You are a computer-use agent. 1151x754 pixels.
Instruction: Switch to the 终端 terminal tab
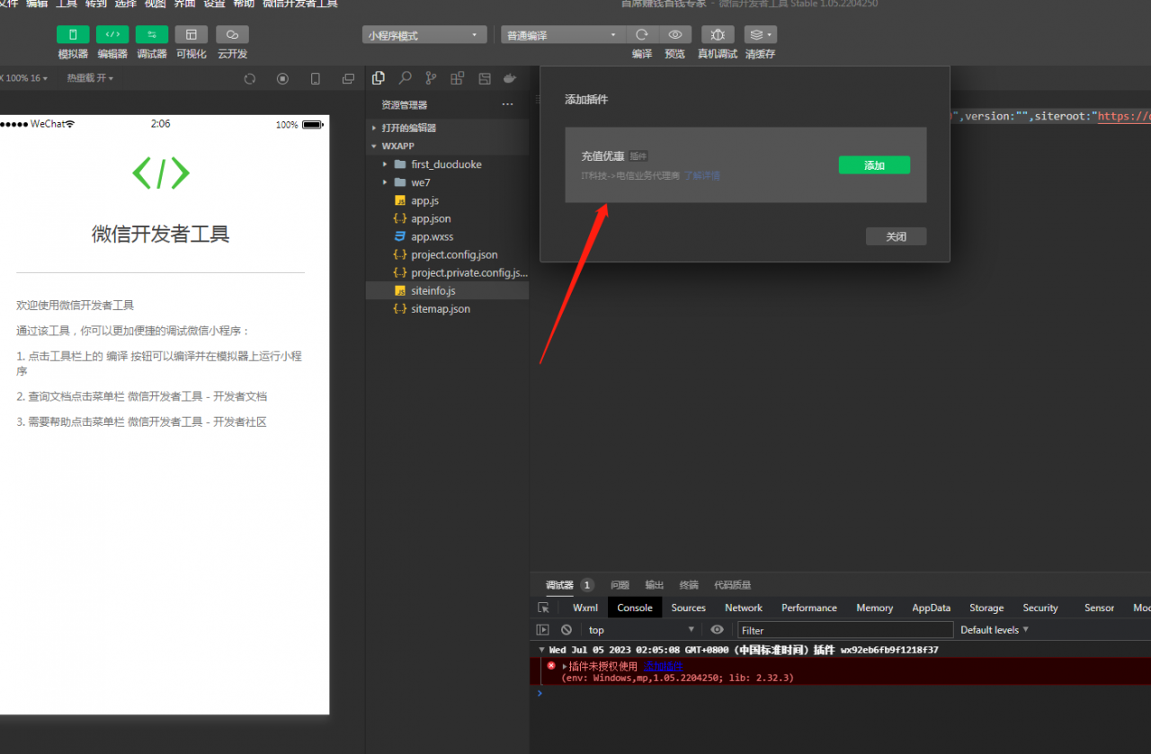[689, 585]
